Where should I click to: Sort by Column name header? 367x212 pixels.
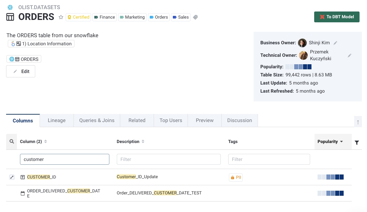[33, 142]
